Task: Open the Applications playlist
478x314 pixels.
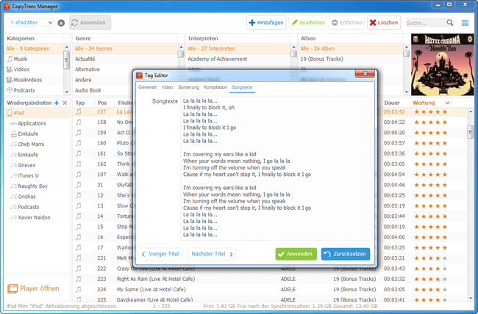Action: (x=38, y=123)
